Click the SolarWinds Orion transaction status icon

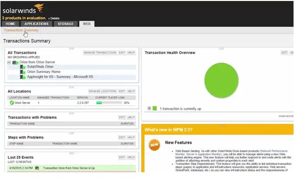[x=23, y=67]
